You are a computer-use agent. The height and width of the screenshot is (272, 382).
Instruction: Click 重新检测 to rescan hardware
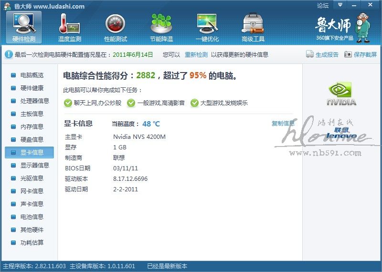click(196, 54)
